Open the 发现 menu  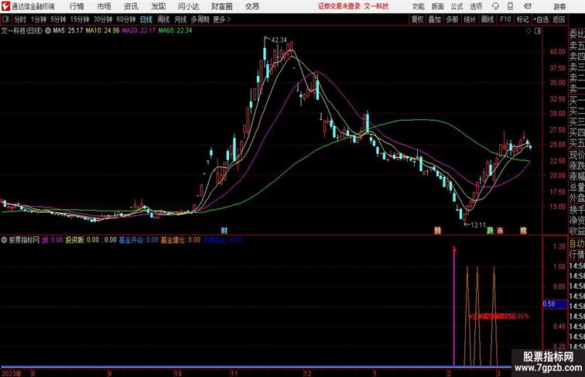(158, 6)
